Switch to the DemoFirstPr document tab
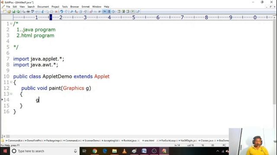 point(34,141)
